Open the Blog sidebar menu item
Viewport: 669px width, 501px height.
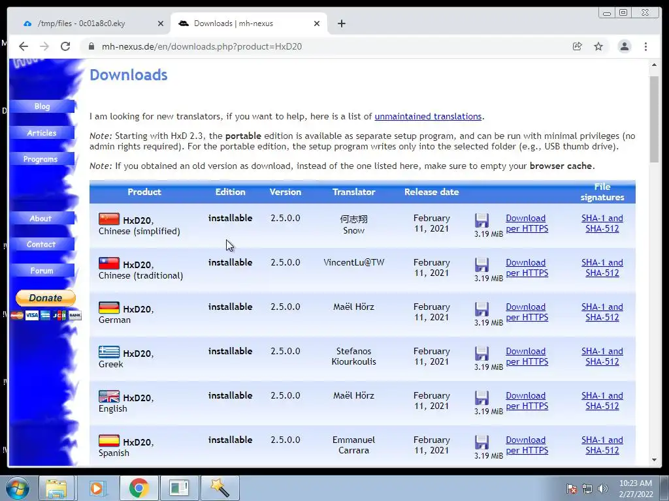coord(42,106)
